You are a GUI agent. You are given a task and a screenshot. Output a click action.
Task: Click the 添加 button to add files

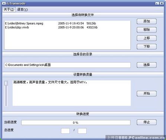pos(147,21)
